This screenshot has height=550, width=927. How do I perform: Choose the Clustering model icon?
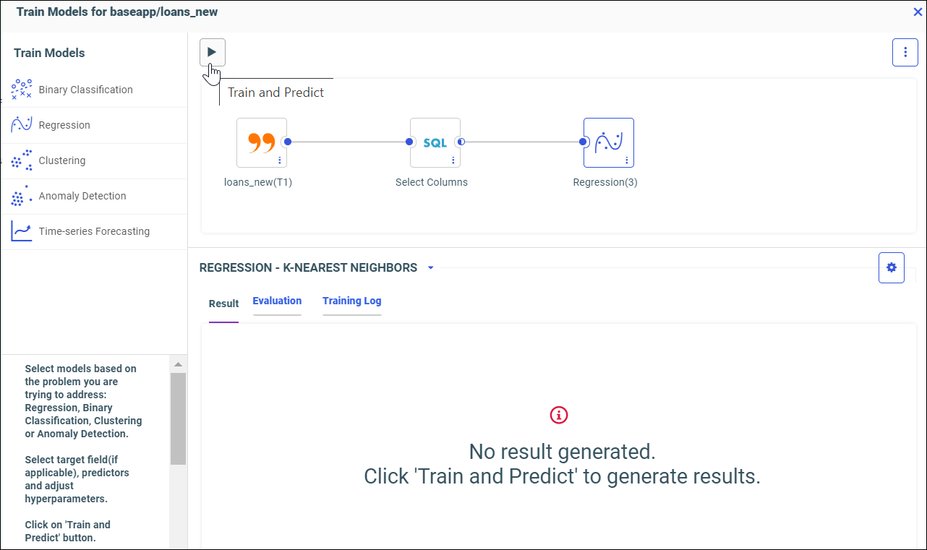point(22,160)
